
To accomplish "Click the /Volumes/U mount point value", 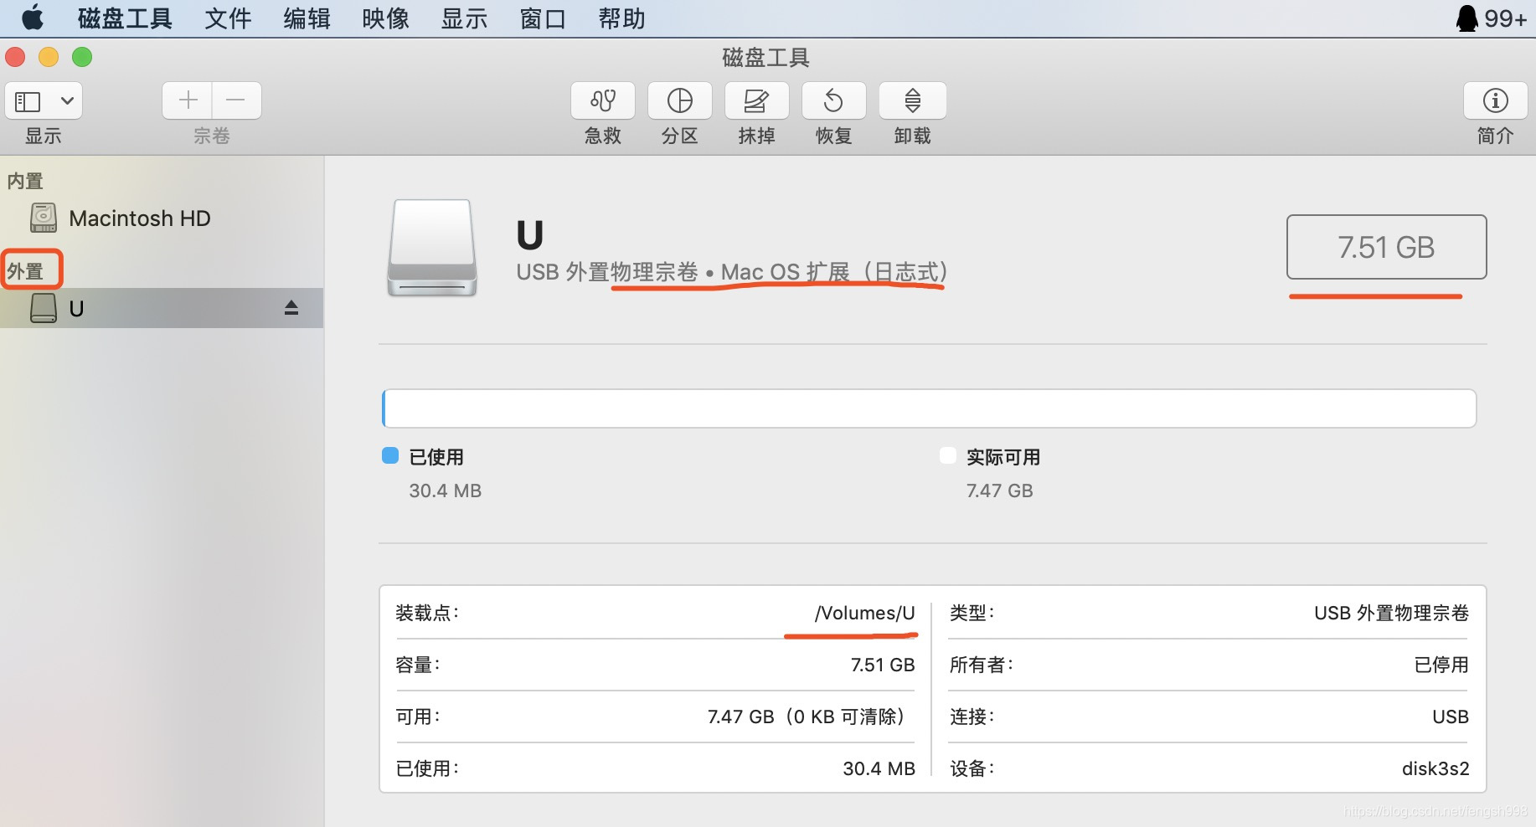I will (865, 613).
